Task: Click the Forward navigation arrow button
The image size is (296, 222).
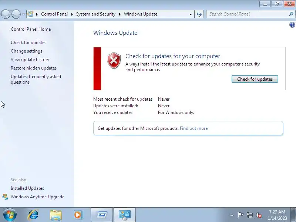Action: [16, 14]
